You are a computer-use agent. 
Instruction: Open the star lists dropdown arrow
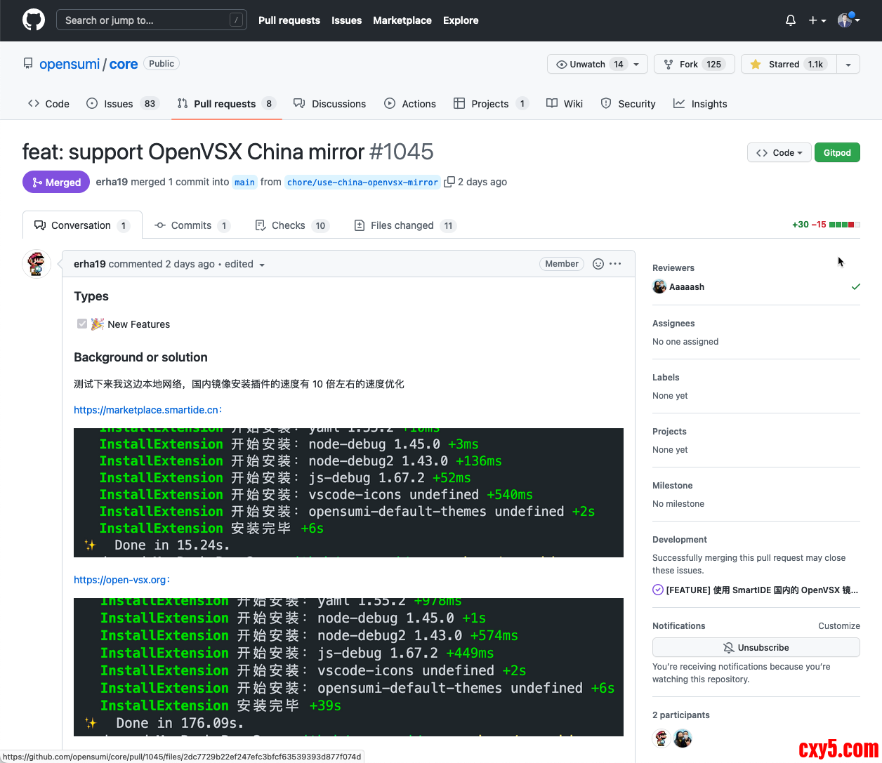click(848, 64)
